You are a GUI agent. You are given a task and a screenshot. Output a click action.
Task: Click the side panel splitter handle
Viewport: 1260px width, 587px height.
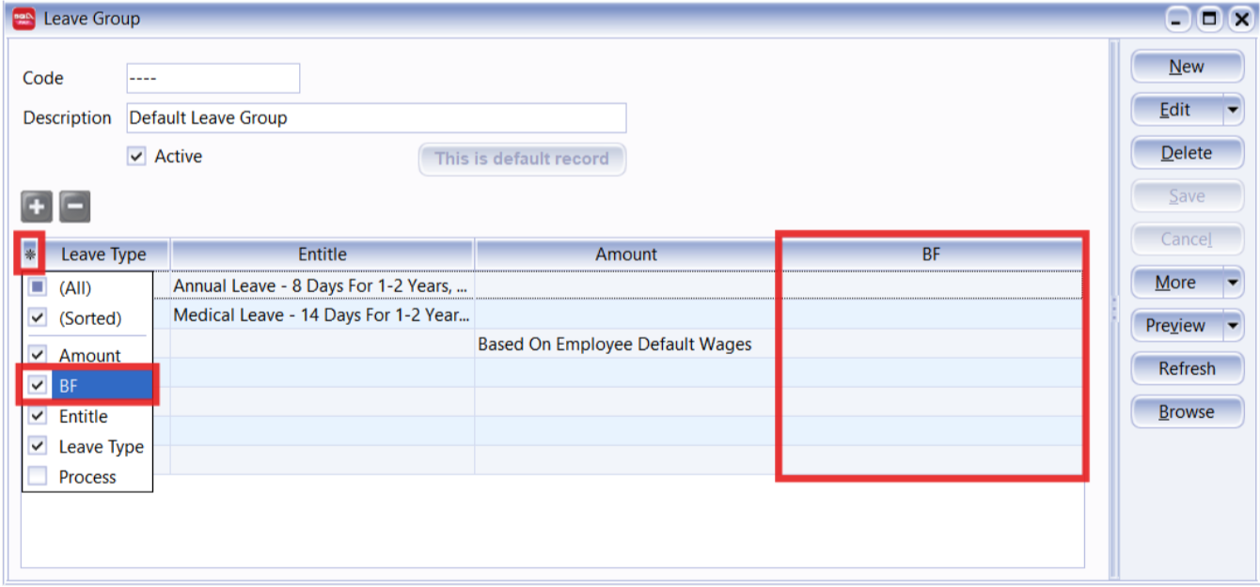pos(1114,309)
